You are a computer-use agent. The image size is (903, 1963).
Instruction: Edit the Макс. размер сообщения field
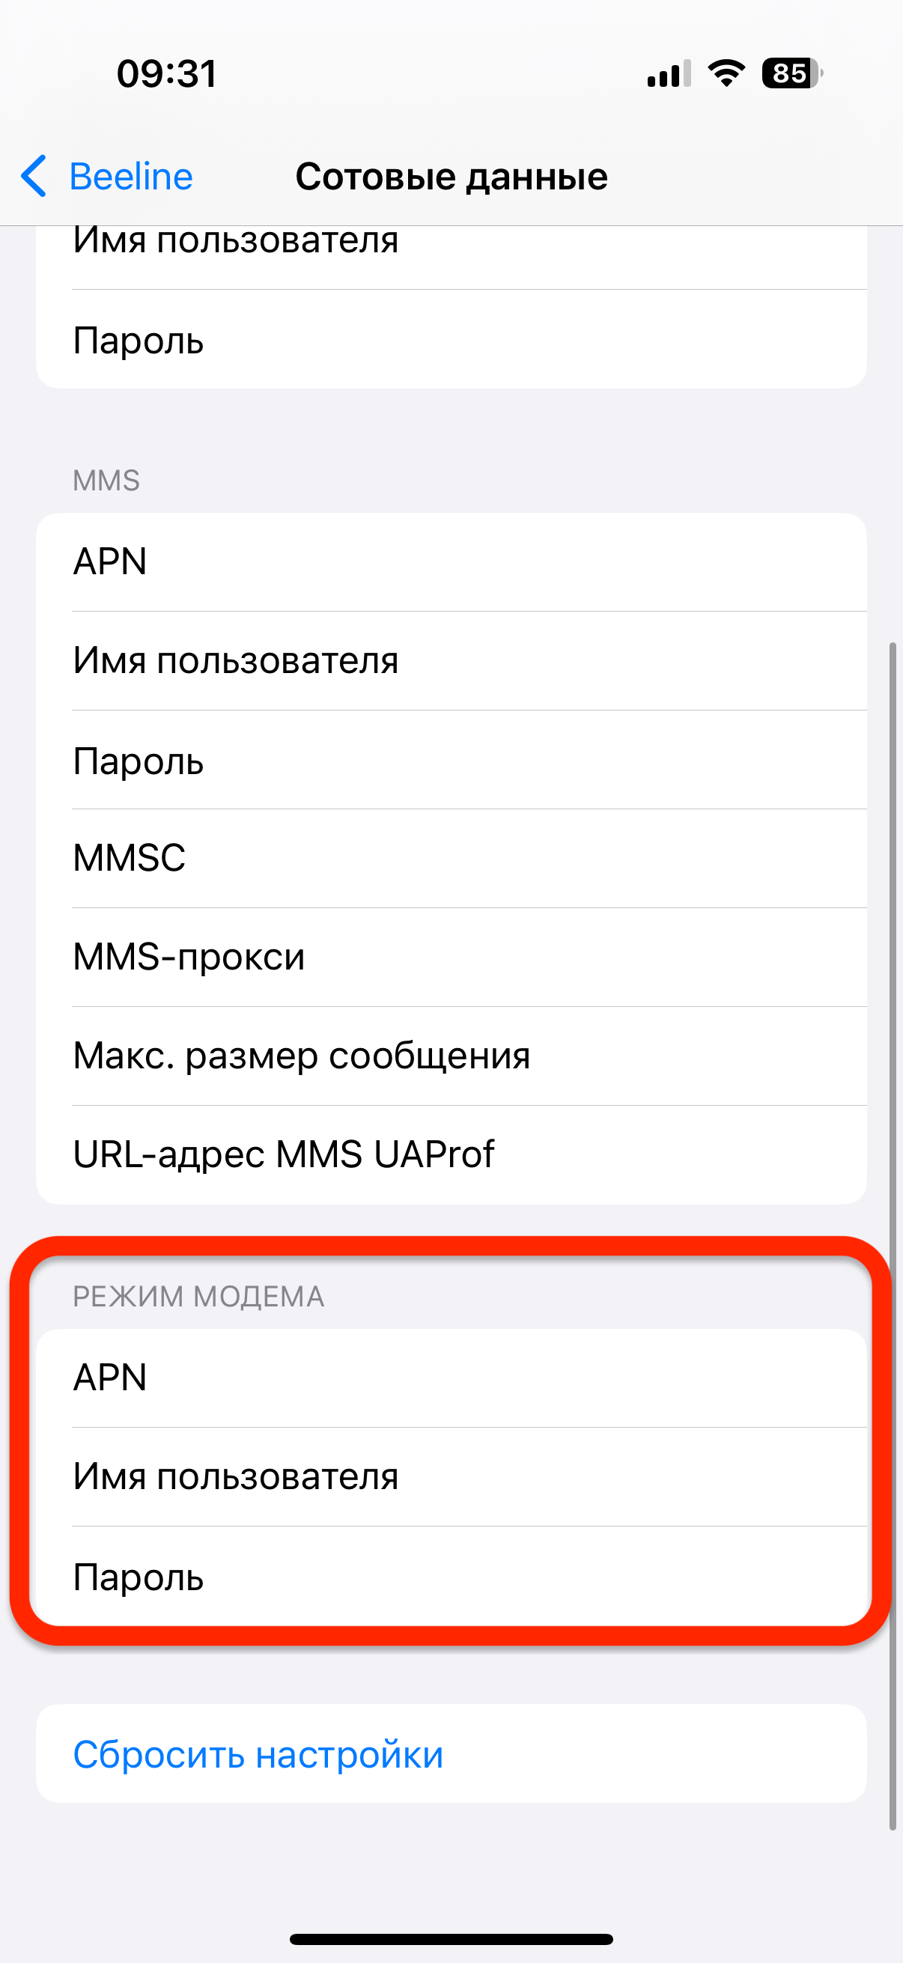point(451,1056)
